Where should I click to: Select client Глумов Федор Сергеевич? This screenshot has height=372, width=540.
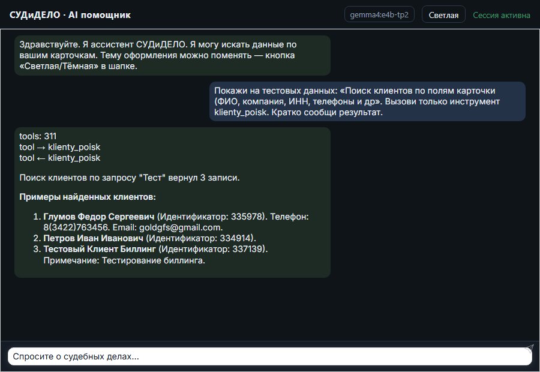98,217
